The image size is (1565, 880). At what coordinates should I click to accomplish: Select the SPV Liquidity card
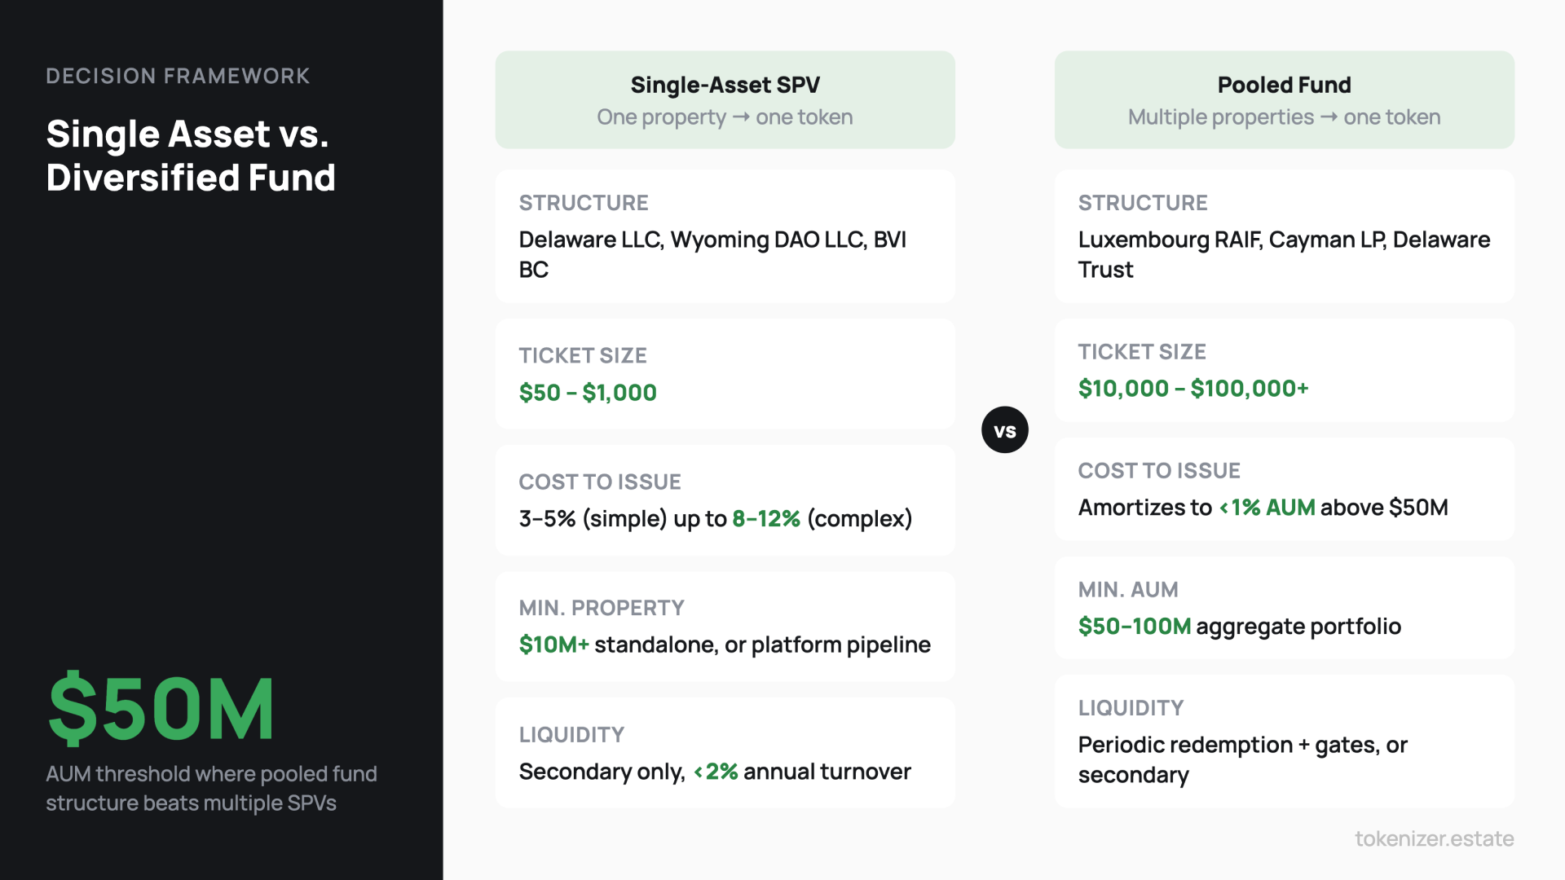(725, 752)
